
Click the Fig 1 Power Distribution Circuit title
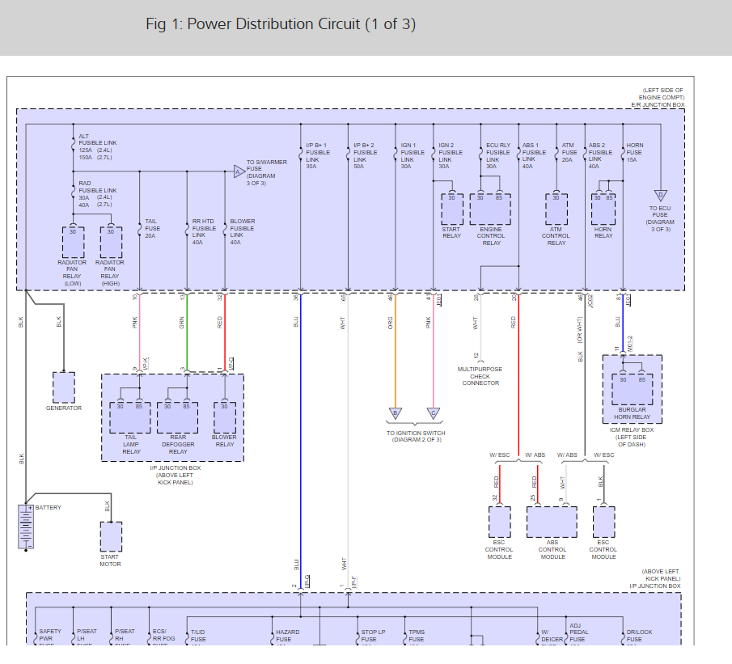click(281, 24)
